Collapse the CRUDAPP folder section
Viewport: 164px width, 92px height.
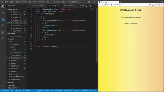[x=7, y=34]
